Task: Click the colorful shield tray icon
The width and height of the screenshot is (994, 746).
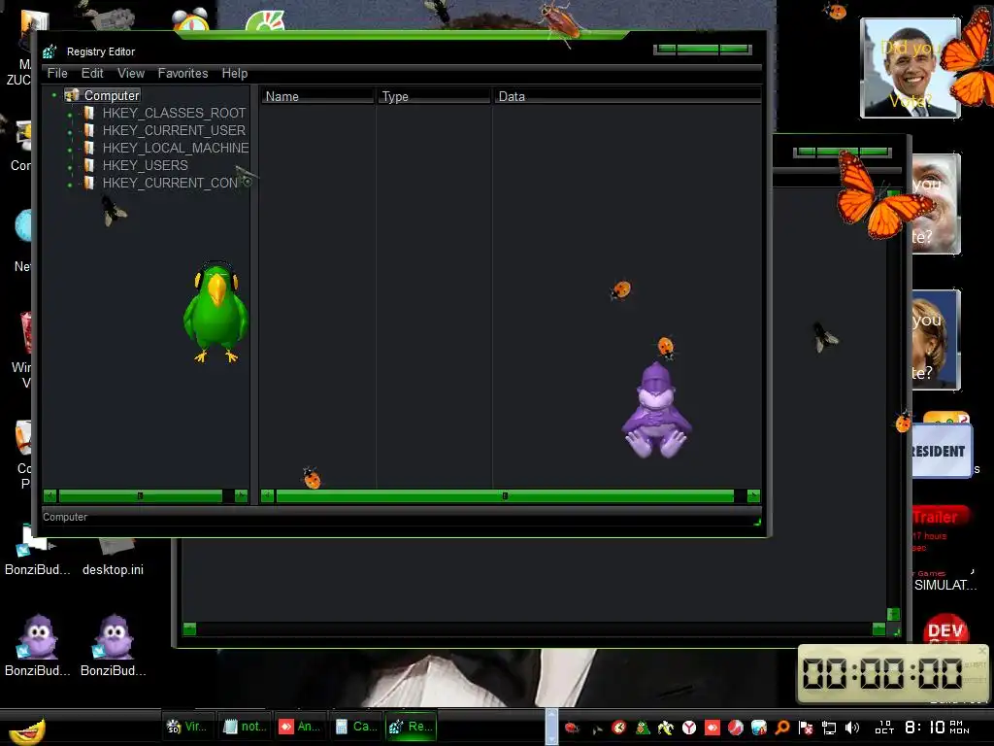Action: (x=759, y=728)
